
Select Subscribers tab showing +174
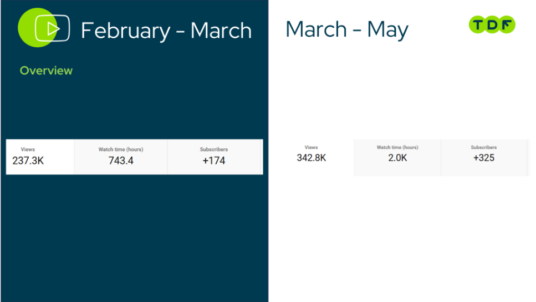click(214, 157)
